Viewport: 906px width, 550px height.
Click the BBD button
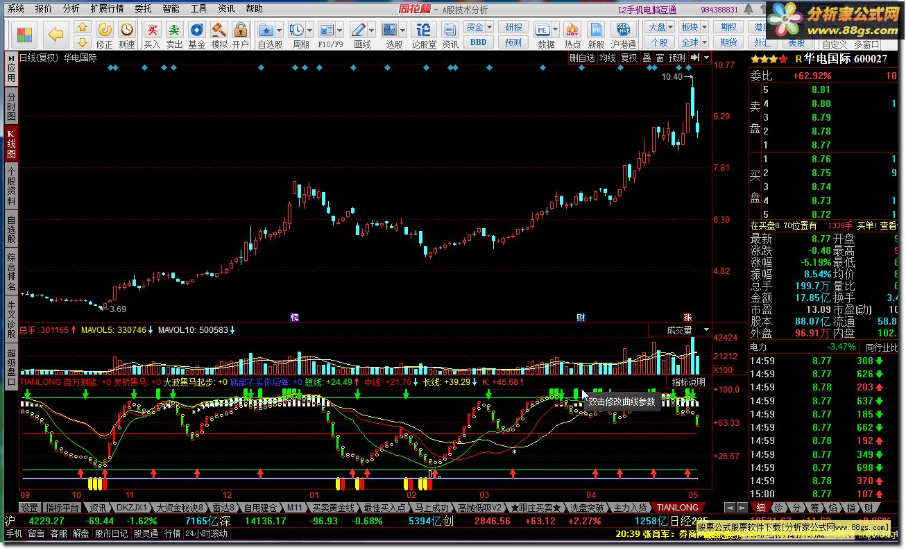click(478, 42)
